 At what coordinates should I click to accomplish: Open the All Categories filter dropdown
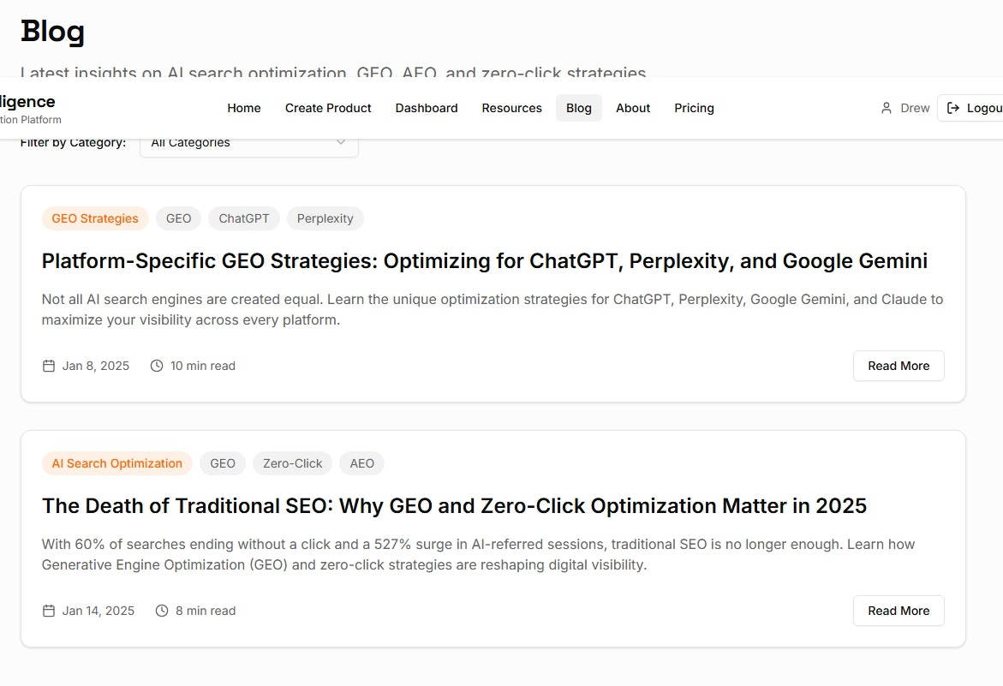[x=248, y=143]
